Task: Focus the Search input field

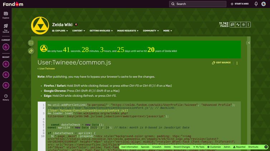Action: click(198, 4)
